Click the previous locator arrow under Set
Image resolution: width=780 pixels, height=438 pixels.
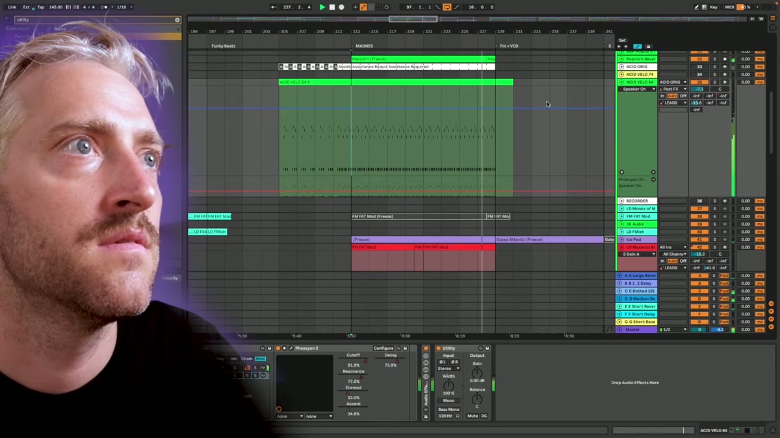(x=619, y=47)
